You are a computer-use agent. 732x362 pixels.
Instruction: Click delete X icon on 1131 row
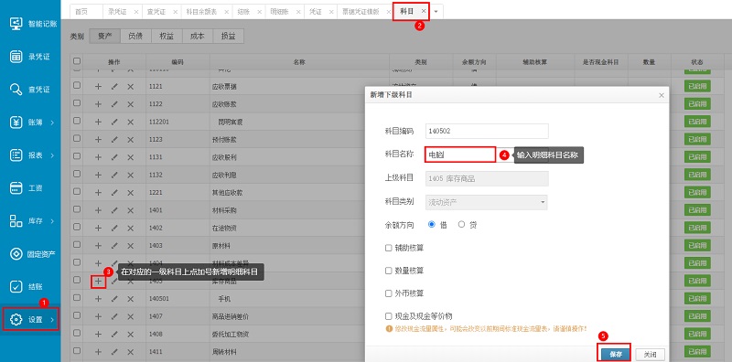click(x=131, y=157)
